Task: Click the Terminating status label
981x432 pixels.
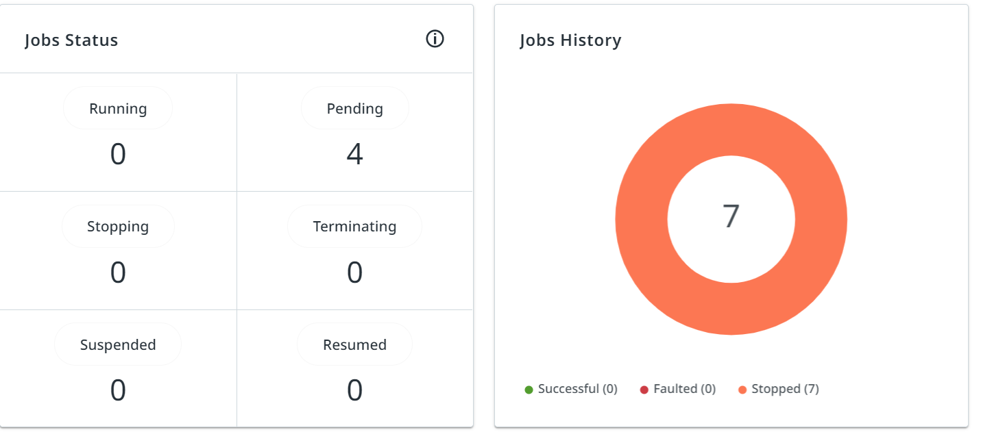Action: click(354, 227)
